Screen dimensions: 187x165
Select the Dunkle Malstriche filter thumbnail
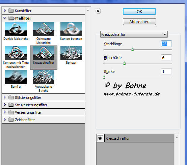point(16,29)
